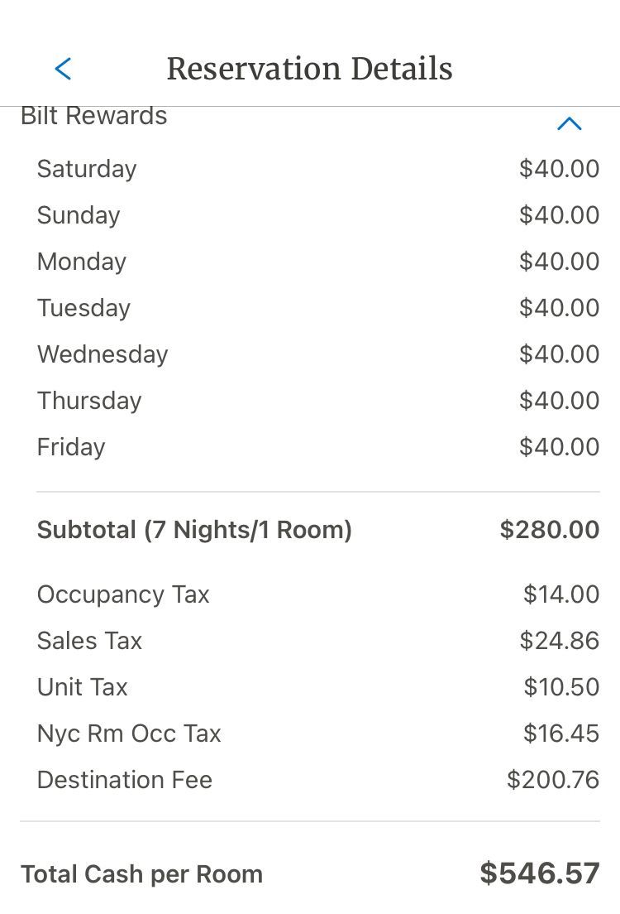
Task: Collapse the Bilt Rewards rate section
Action: point(569,123)
